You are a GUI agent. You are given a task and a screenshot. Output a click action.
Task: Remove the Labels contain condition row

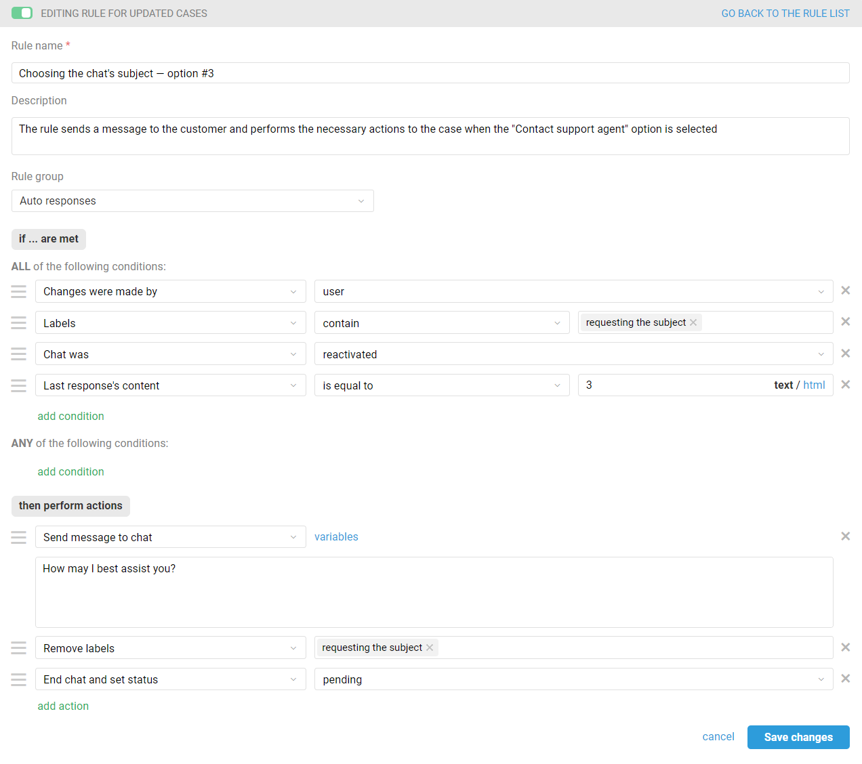(x=845, y=322)
